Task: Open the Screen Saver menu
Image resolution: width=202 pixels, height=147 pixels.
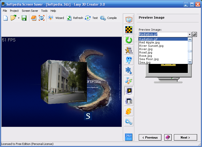Action: (30, 11)
